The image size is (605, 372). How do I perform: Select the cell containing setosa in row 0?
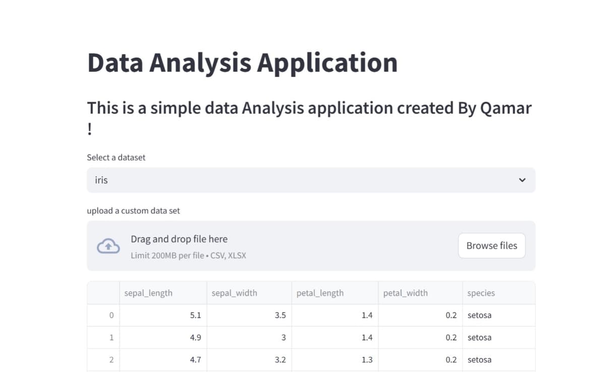(479, 315)
